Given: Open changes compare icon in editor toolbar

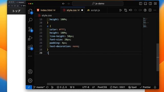Looking at the screenshot, I should (x=126, y=10).
